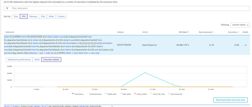Open the Waits tab below statement

(x=37, y=60)
